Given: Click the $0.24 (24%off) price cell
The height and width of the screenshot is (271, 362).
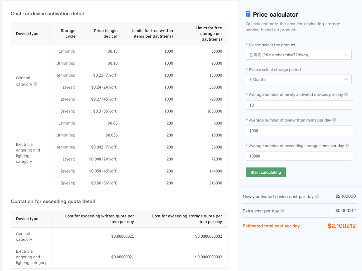Looking at the screenshot, I should [104, 87].
